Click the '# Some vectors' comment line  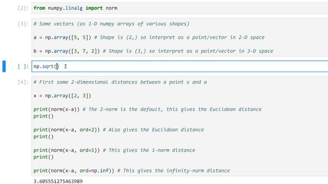111,24
